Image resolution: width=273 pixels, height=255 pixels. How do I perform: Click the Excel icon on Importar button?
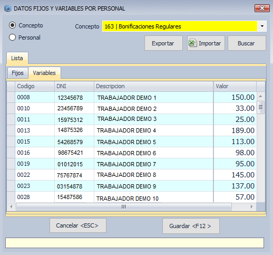(x=192, y=43)
